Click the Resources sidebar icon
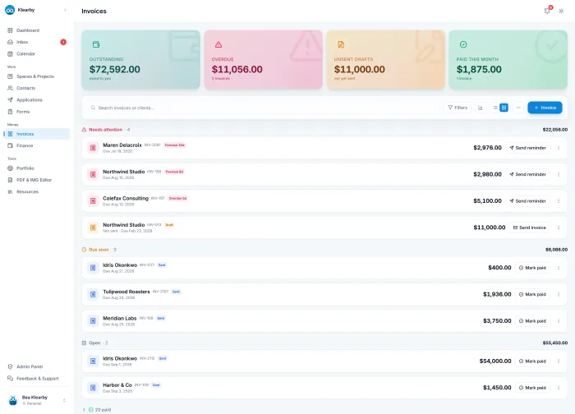 10,191
